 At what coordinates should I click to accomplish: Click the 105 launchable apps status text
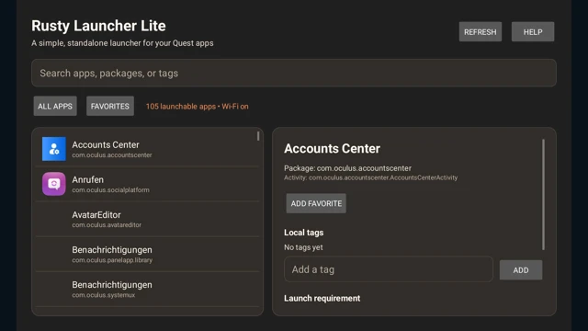point(197,107)
